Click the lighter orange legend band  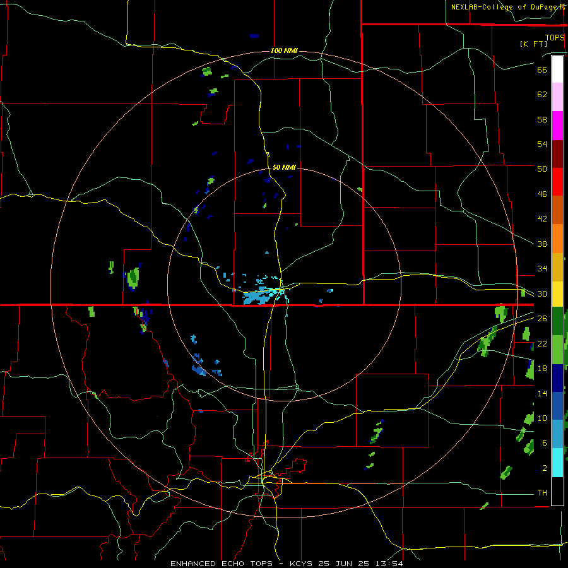pos(557,239)
